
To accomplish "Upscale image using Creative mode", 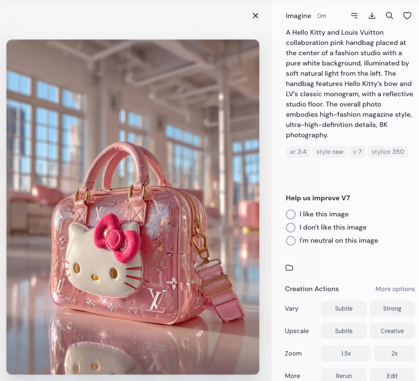I will pyautogui.click(x=392, y=331).
